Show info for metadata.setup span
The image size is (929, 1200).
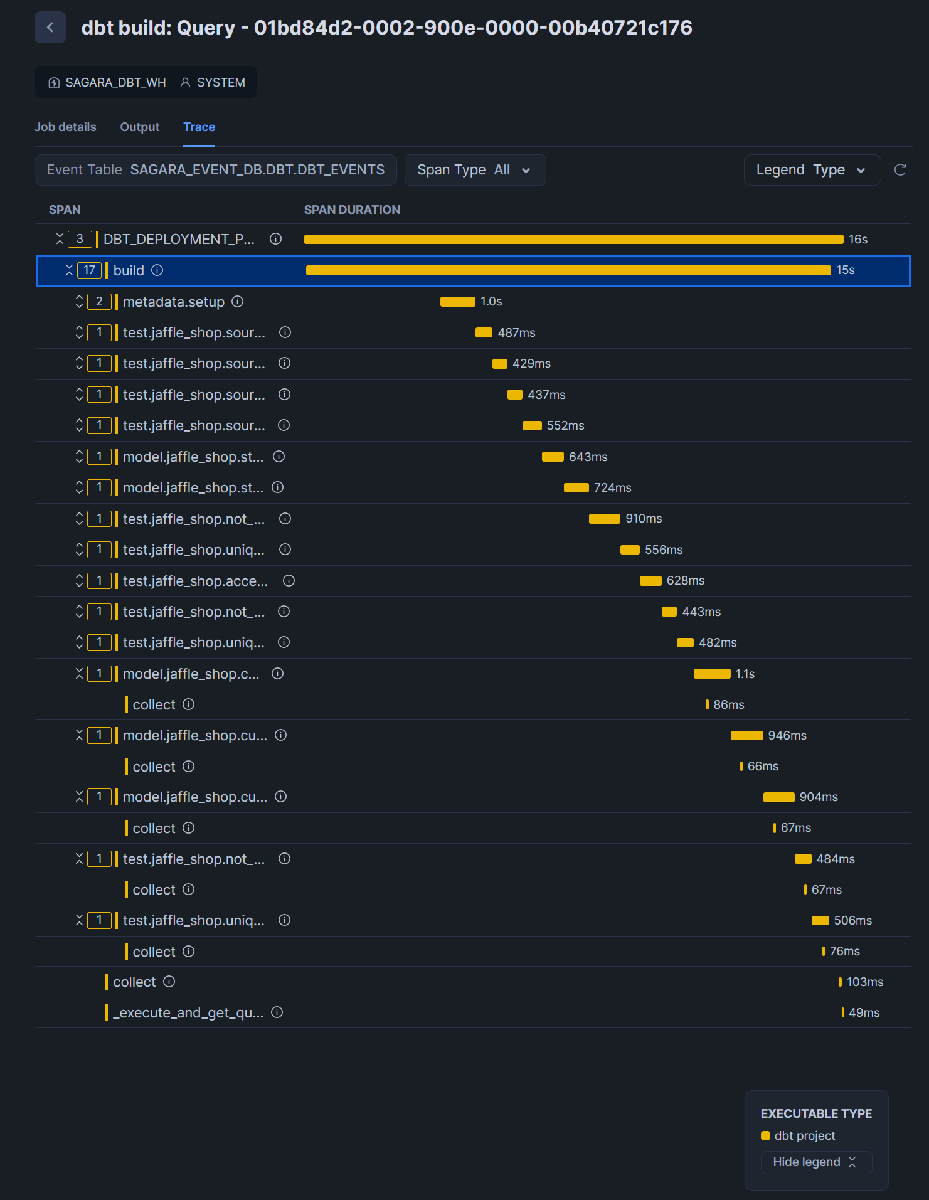[x=237, y=302]
